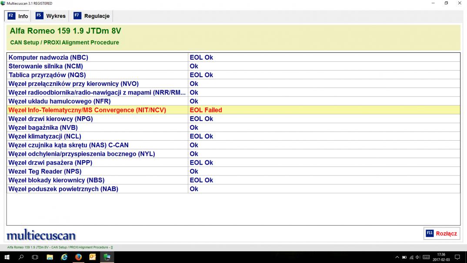Image resolution: width=467 pixels, height=263 pixels.
Task: Click EOL Ok status for NBC
Action: point(201,57)
